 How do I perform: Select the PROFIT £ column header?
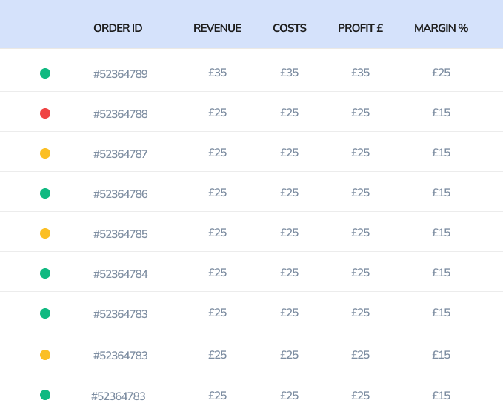click(x=360, y=28)
